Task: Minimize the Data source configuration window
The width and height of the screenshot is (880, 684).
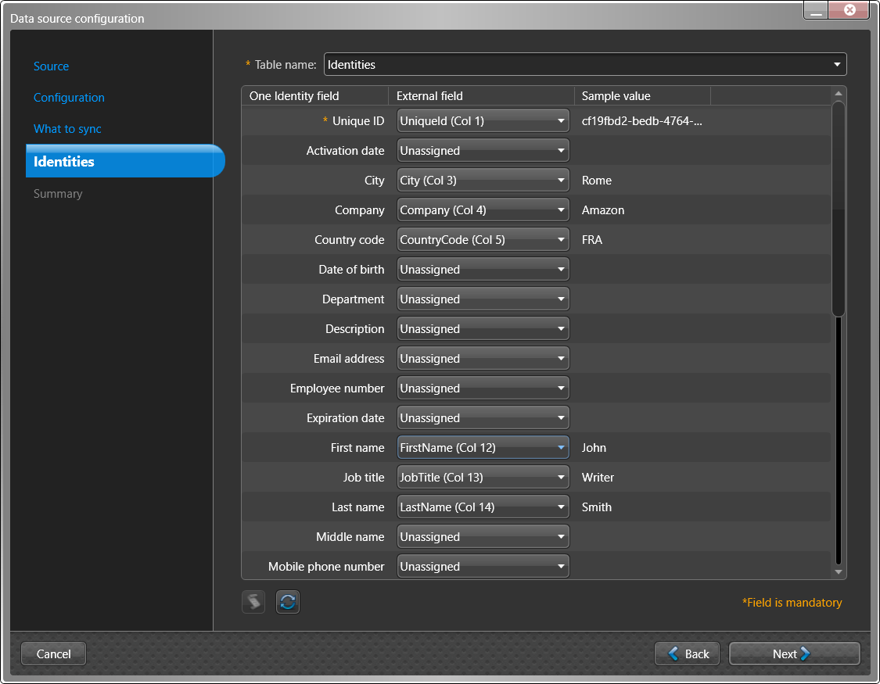Action: 816,11
